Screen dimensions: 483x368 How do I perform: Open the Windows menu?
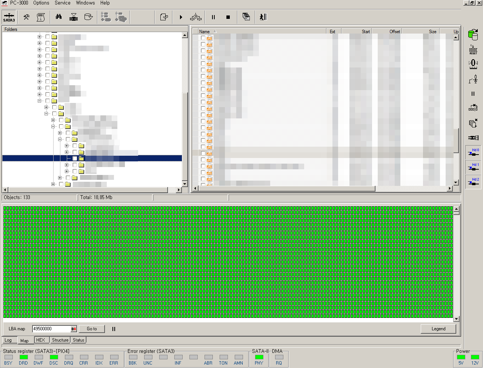(x=85, y=3)
